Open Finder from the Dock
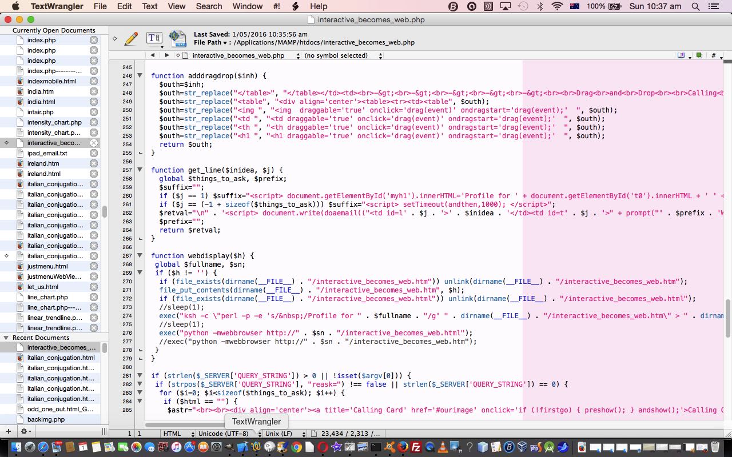This screenshot has width=732, height=457. click(x=15, y=447)
